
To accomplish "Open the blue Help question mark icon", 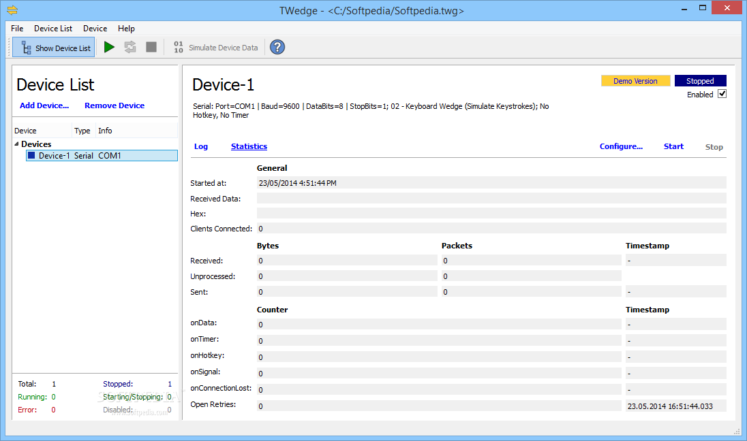I will 277,47.
